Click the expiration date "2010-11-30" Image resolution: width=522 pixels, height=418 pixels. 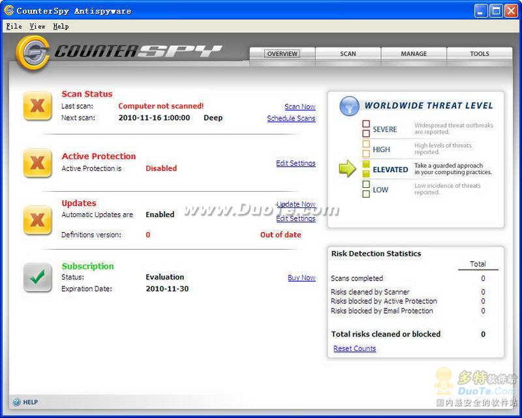(x=167, y=288)
